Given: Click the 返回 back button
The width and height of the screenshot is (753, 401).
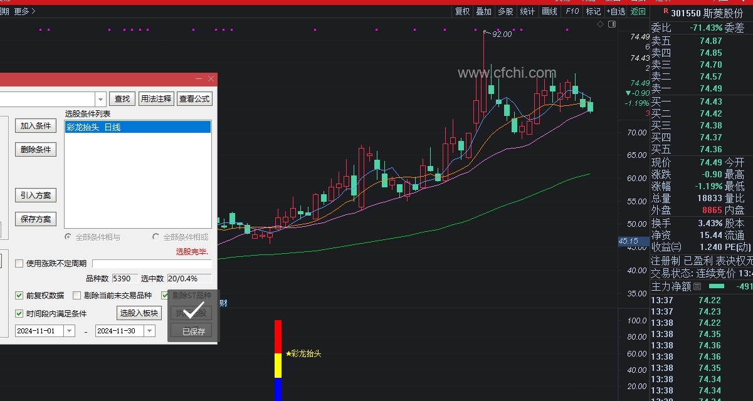Looking at the screenshot, I should pos(638,11).
